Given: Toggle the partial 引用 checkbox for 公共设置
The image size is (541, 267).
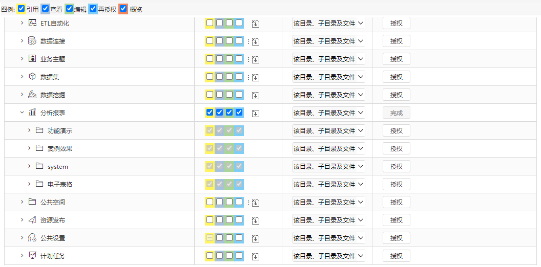Looking at the screenshot, I should tap(210, 238).
